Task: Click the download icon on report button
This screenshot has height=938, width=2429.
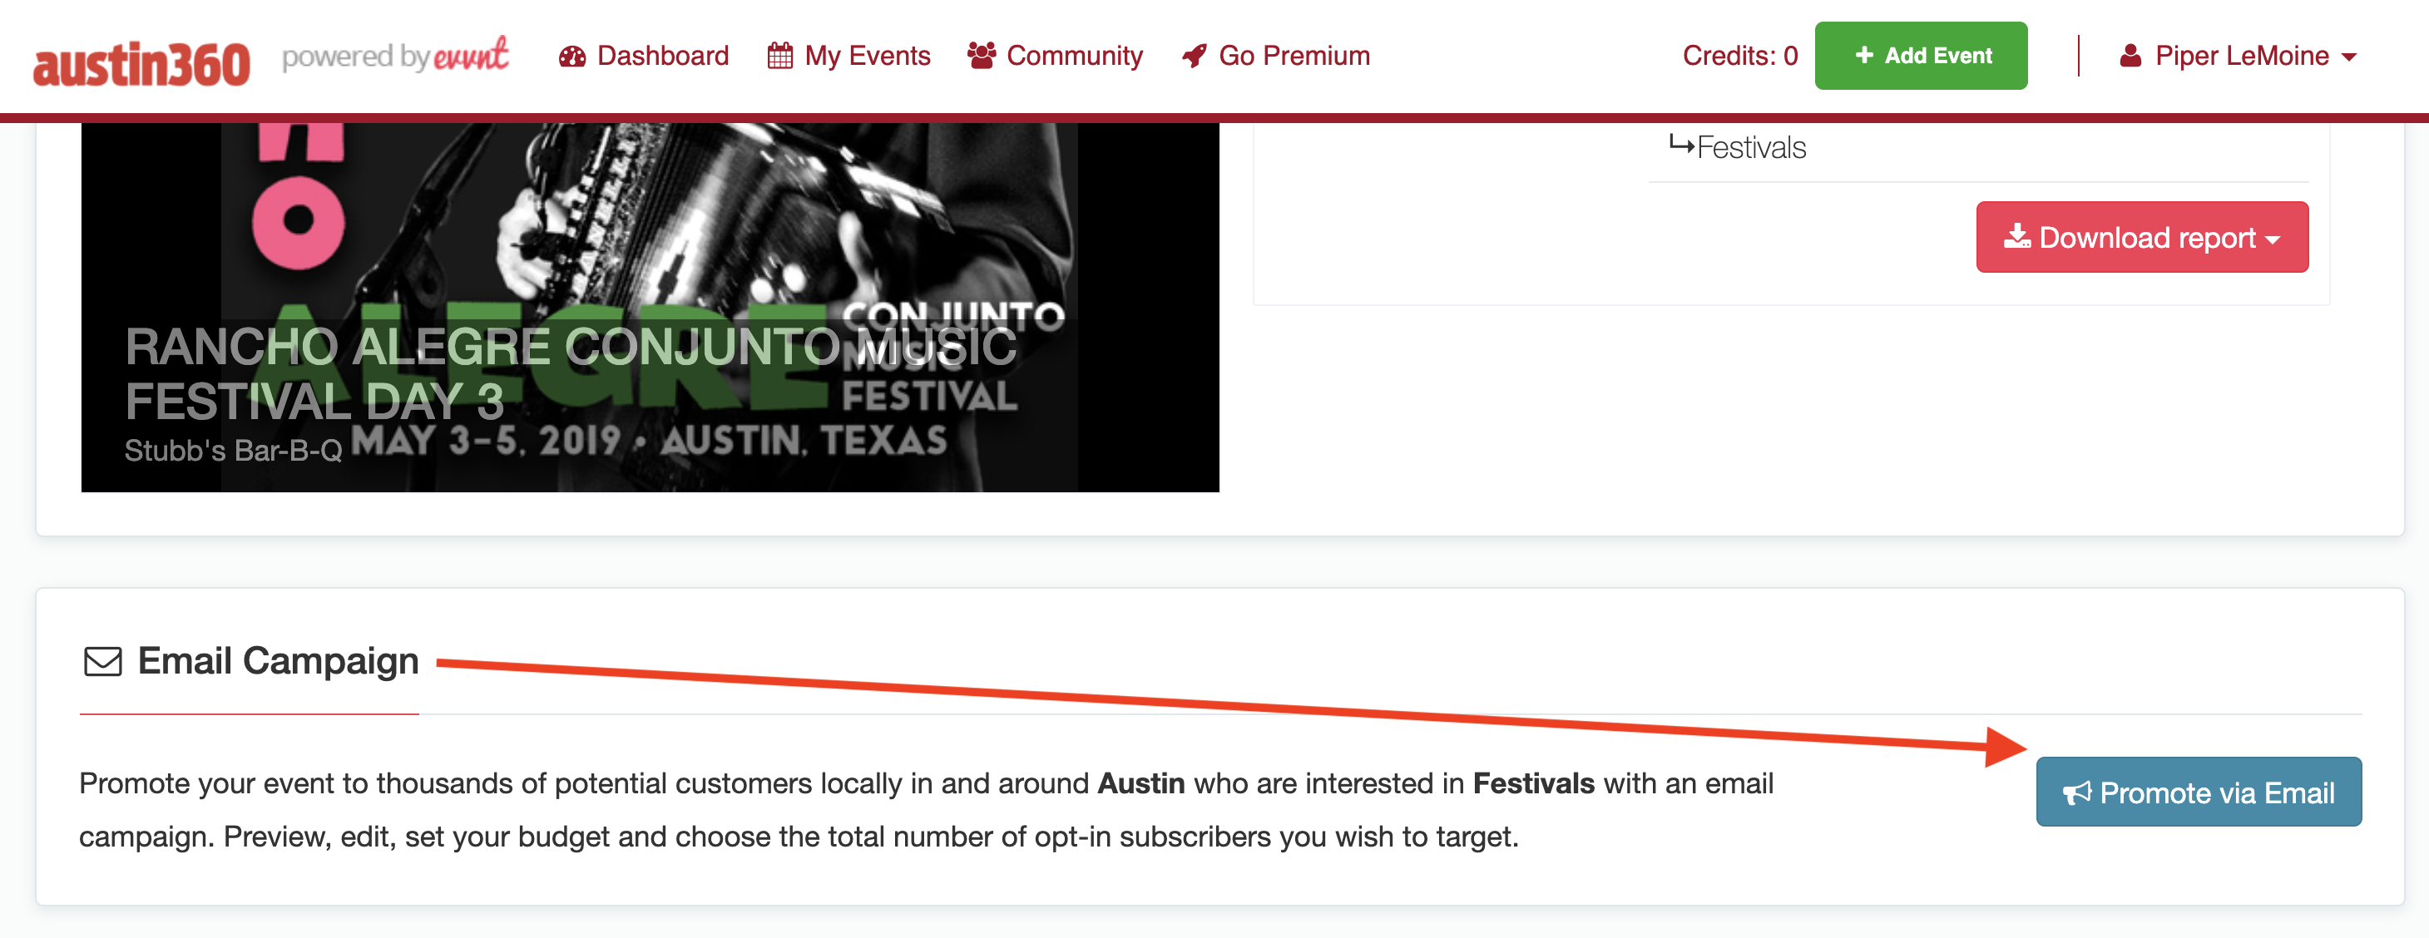Action: (x=2017, y=235)
